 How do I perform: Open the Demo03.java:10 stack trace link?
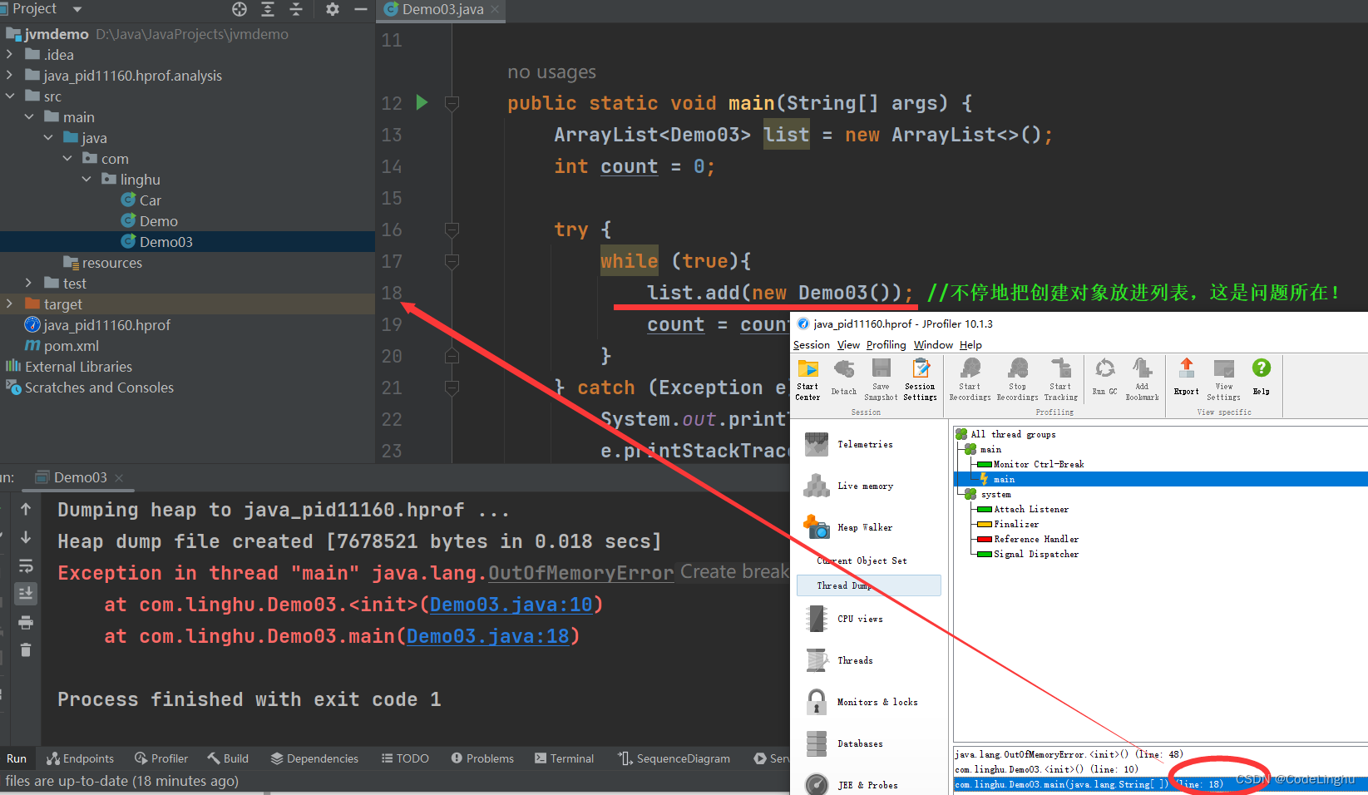[511, 605]
